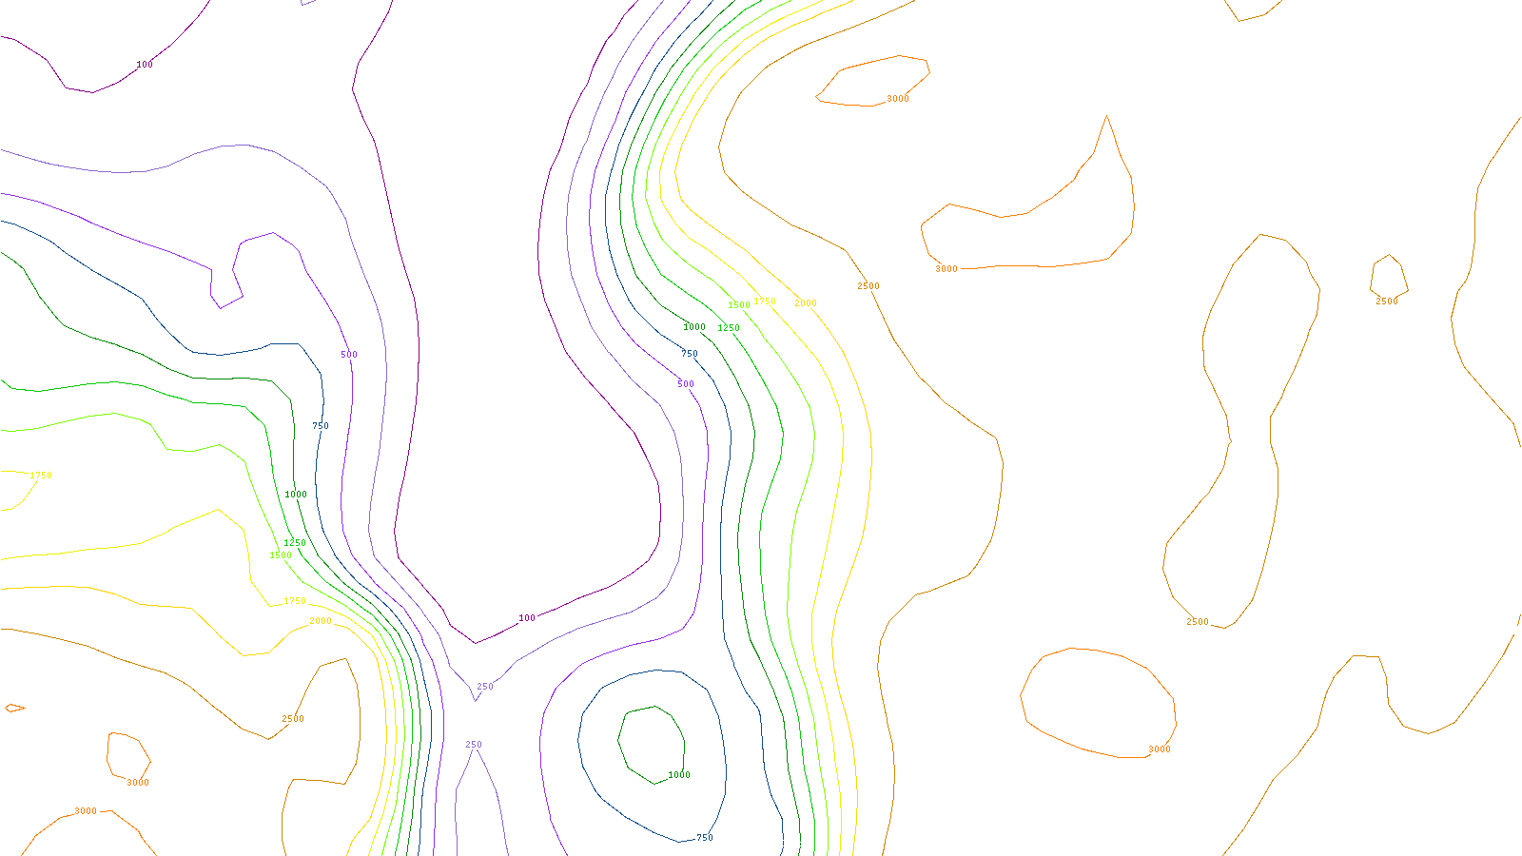Image resolution: width=1522 pixels, height=856 pixels.
Task: Click the 2000 label directly right of a 1750 label
Action: pos(806,303)
